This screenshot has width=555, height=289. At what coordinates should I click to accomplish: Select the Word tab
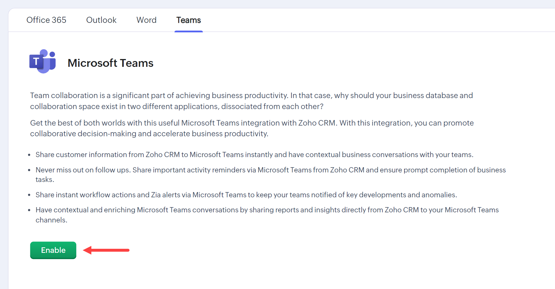(146, 20)
